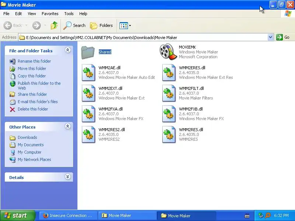
Task: Click the highlighted Shared folder name
Action: pyautogui.click(x=105, y=52)
